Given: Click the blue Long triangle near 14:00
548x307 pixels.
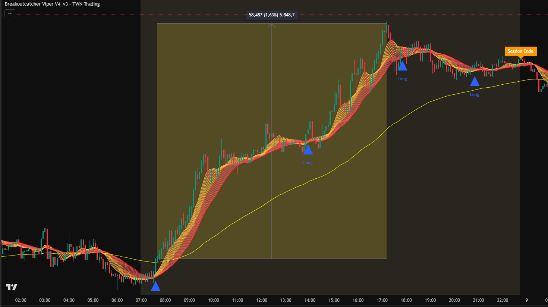Looking at the screenshot, I should tap(308, 150).
